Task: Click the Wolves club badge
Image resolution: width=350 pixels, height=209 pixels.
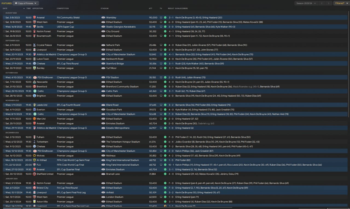Action: pos(34,156)
